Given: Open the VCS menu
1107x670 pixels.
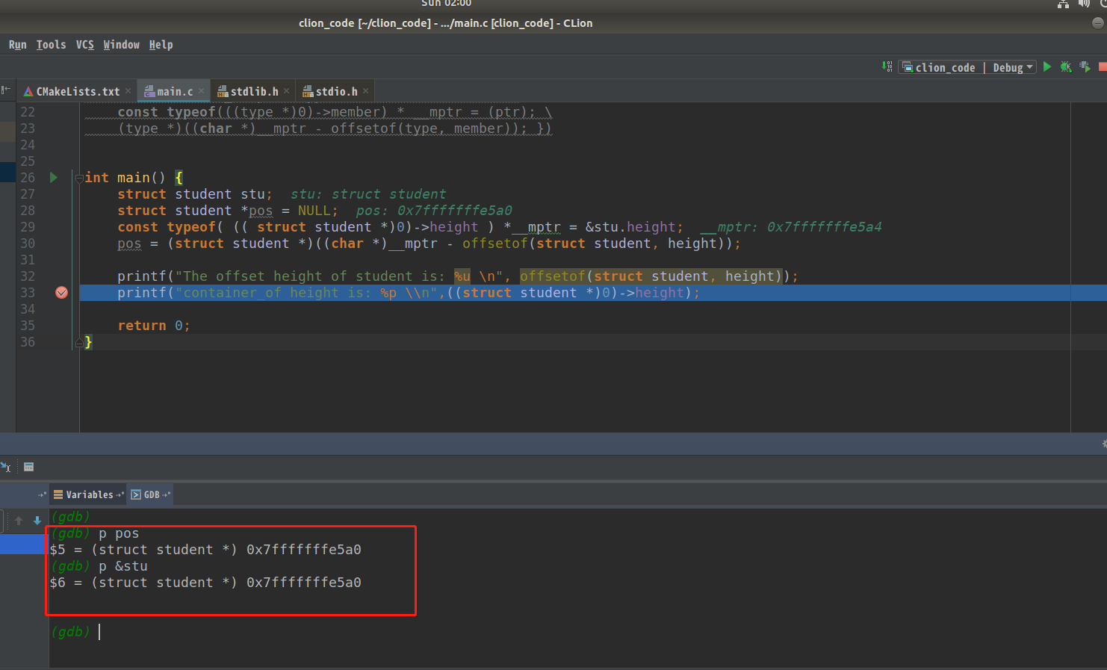Looking at the screenshot, I should (x=84, y=44).
